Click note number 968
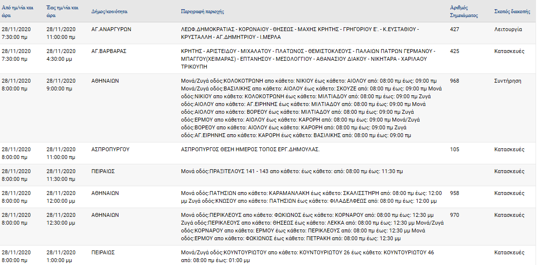This screenshot has height=265, width=538. click(x=454, y=81)
